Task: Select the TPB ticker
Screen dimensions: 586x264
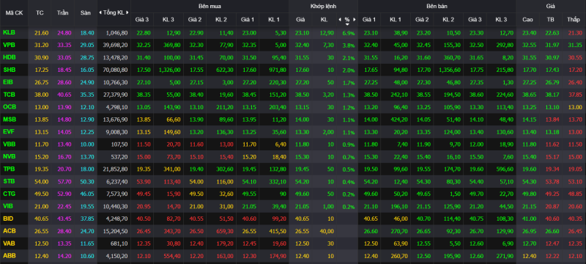Action: [x=9, y=169]
